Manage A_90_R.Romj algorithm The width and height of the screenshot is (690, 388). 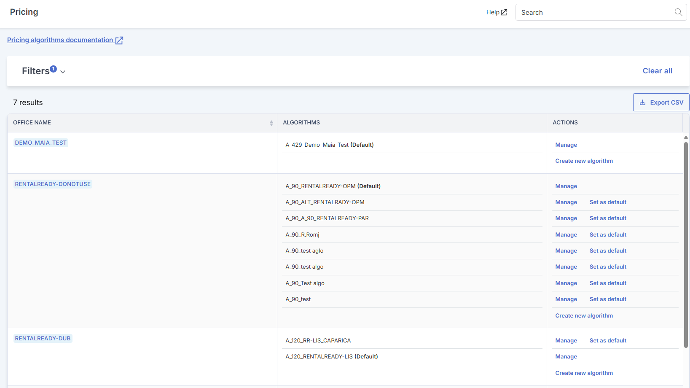pos(566,234)
